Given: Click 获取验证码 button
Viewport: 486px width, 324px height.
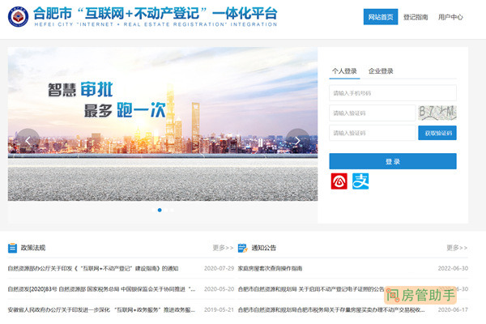Looking at the screenshot, I should coord(437,133).
